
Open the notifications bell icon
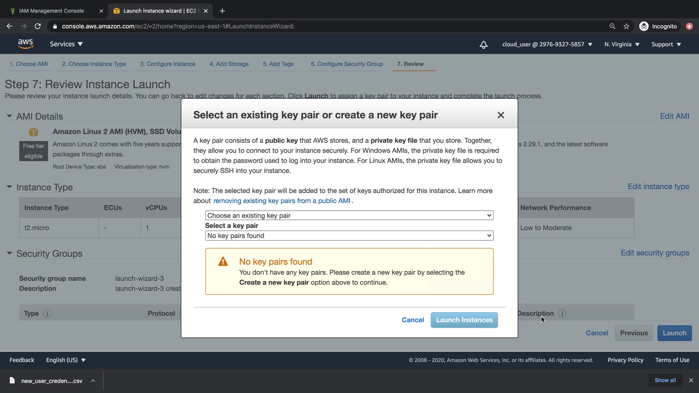click(483, 44)
